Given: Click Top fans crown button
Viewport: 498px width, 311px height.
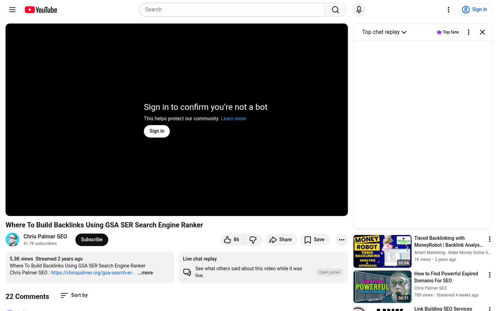Looking at the screenshot, I should pos(448,32).
